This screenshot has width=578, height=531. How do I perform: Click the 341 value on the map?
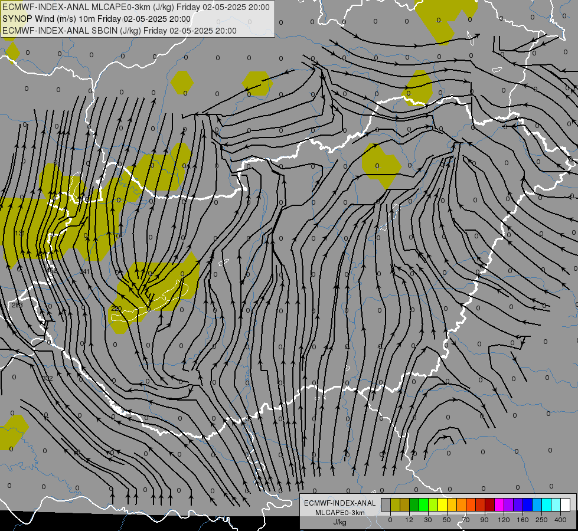[84, 271]
